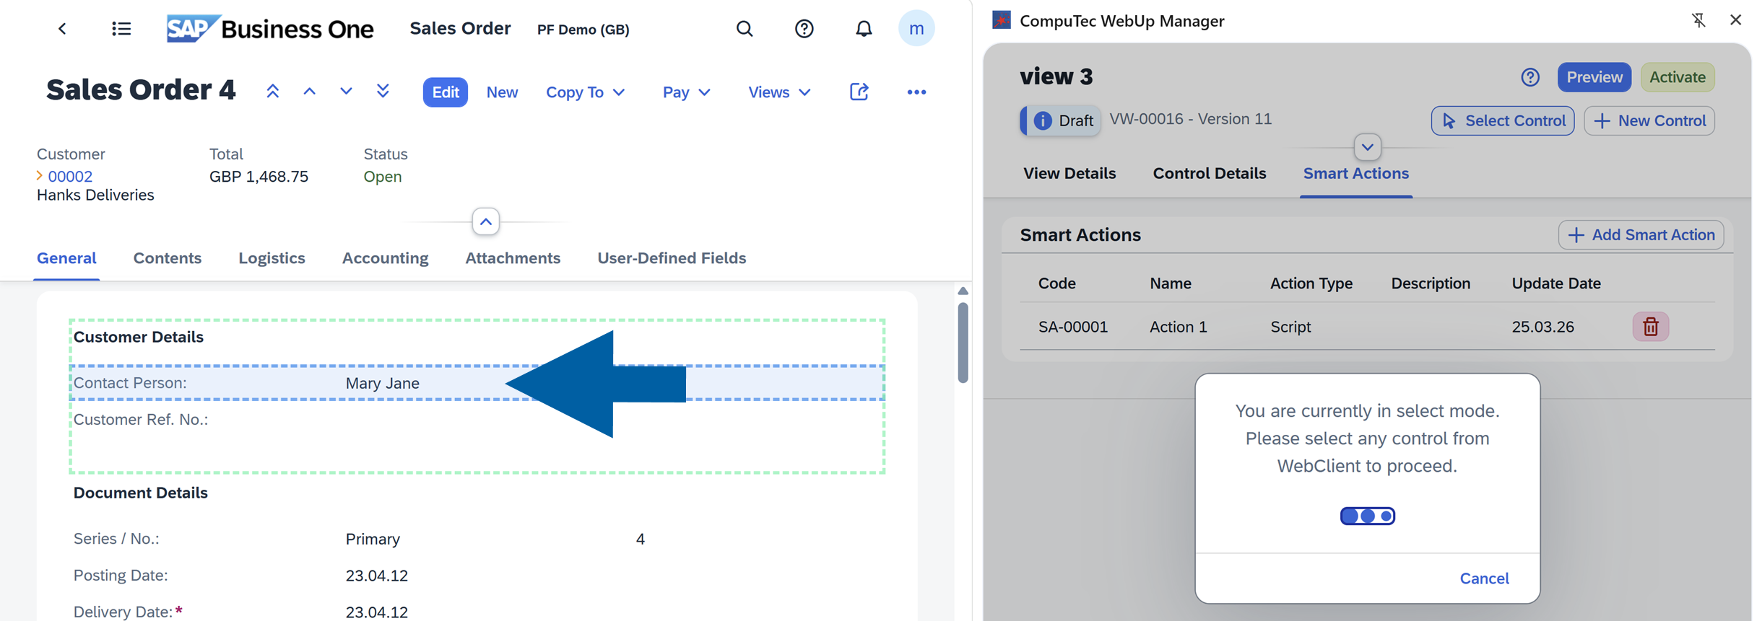Open the View Details tab
Image resolution: width=1762 pixels, height=621 pixels.
[x=1069, y=174]
